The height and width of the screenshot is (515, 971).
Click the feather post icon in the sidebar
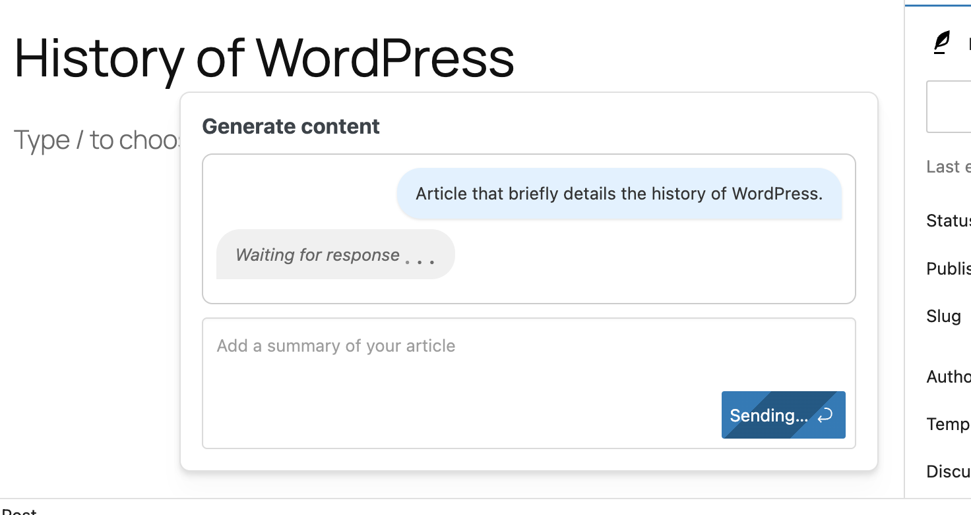[942, 43]
